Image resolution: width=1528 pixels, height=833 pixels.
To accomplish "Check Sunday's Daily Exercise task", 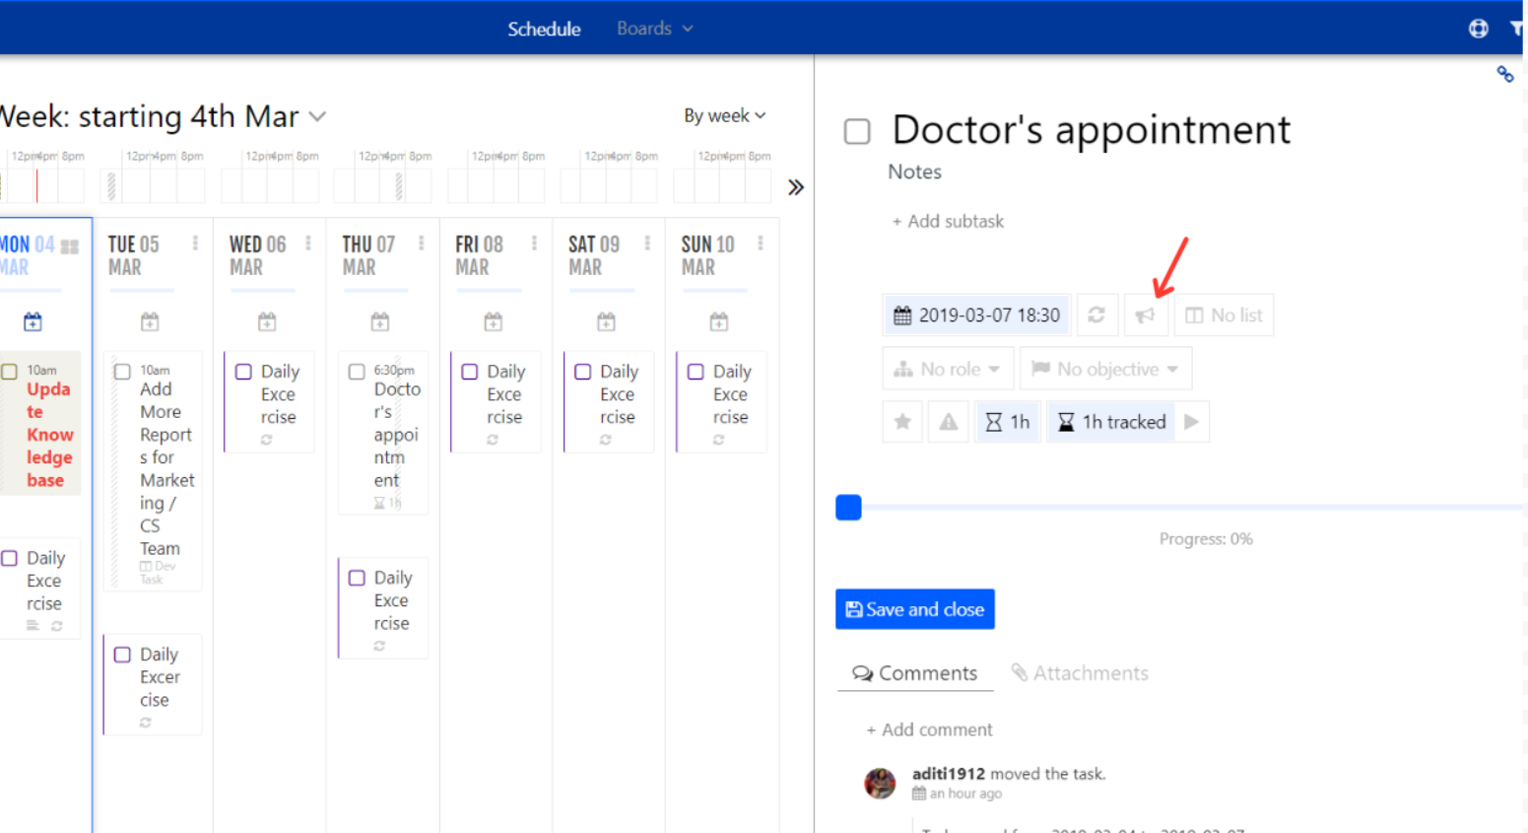I will point(696,372).
